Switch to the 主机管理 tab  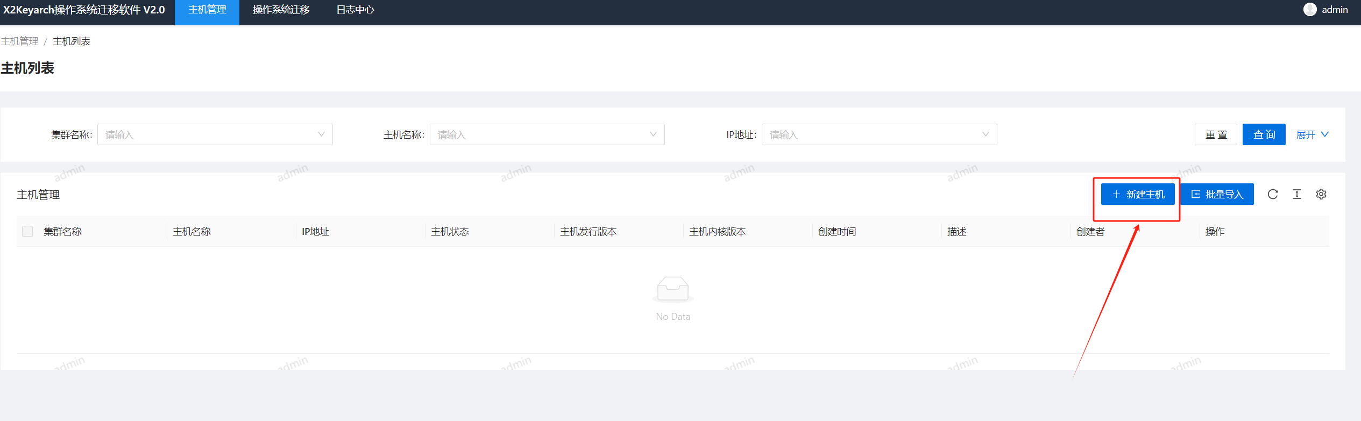point(207,10)
